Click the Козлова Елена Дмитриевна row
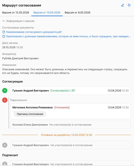 (71, 125)
